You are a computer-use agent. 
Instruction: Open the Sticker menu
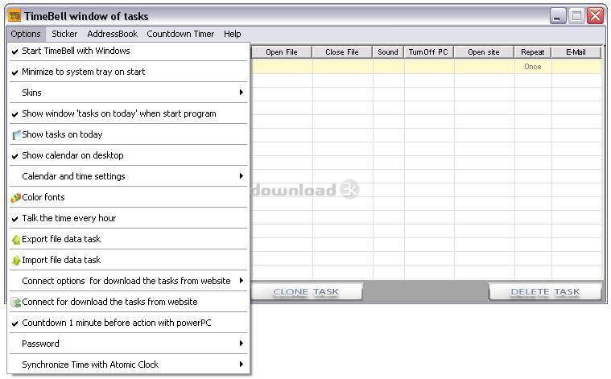[x=64, y=34]
